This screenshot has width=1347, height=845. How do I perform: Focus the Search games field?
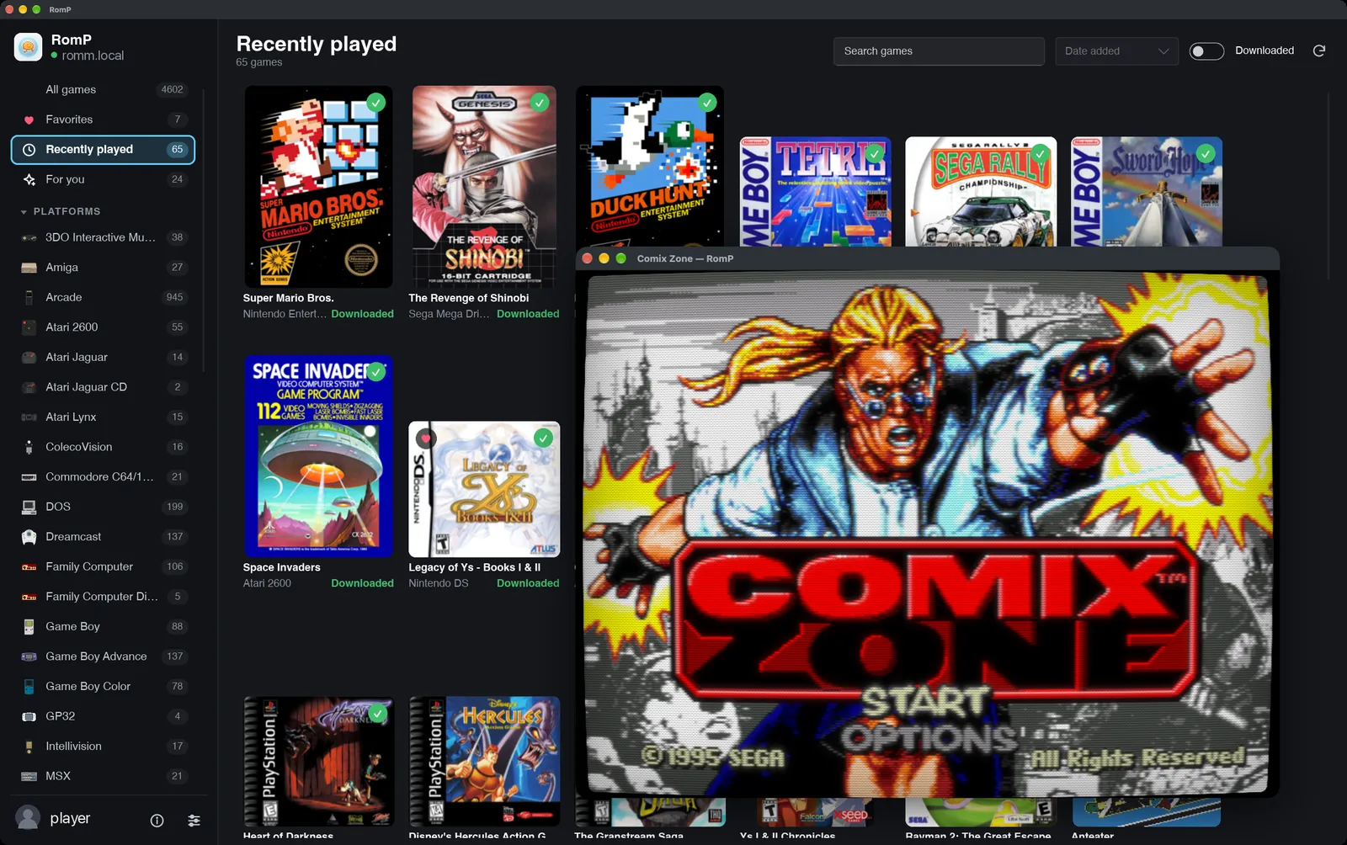939,51
